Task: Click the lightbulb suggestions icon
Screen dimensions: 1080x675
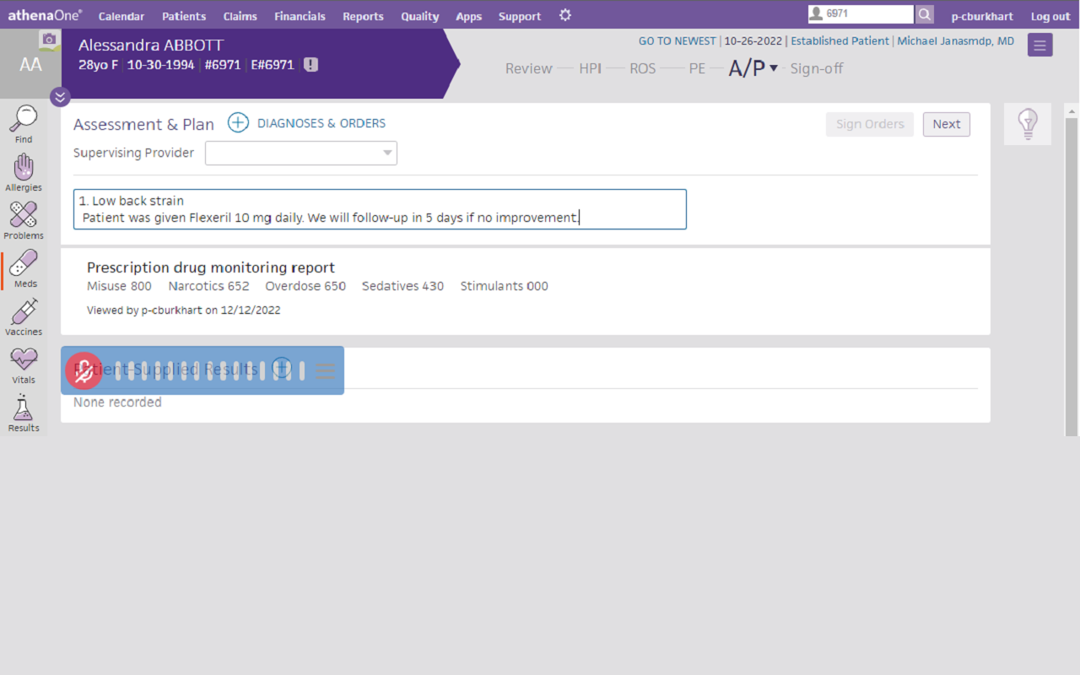Action: (x=1027, y=124)
